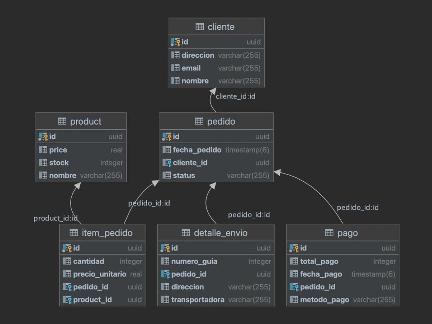Click the cliente_id:id relationship label

(235, 96)
